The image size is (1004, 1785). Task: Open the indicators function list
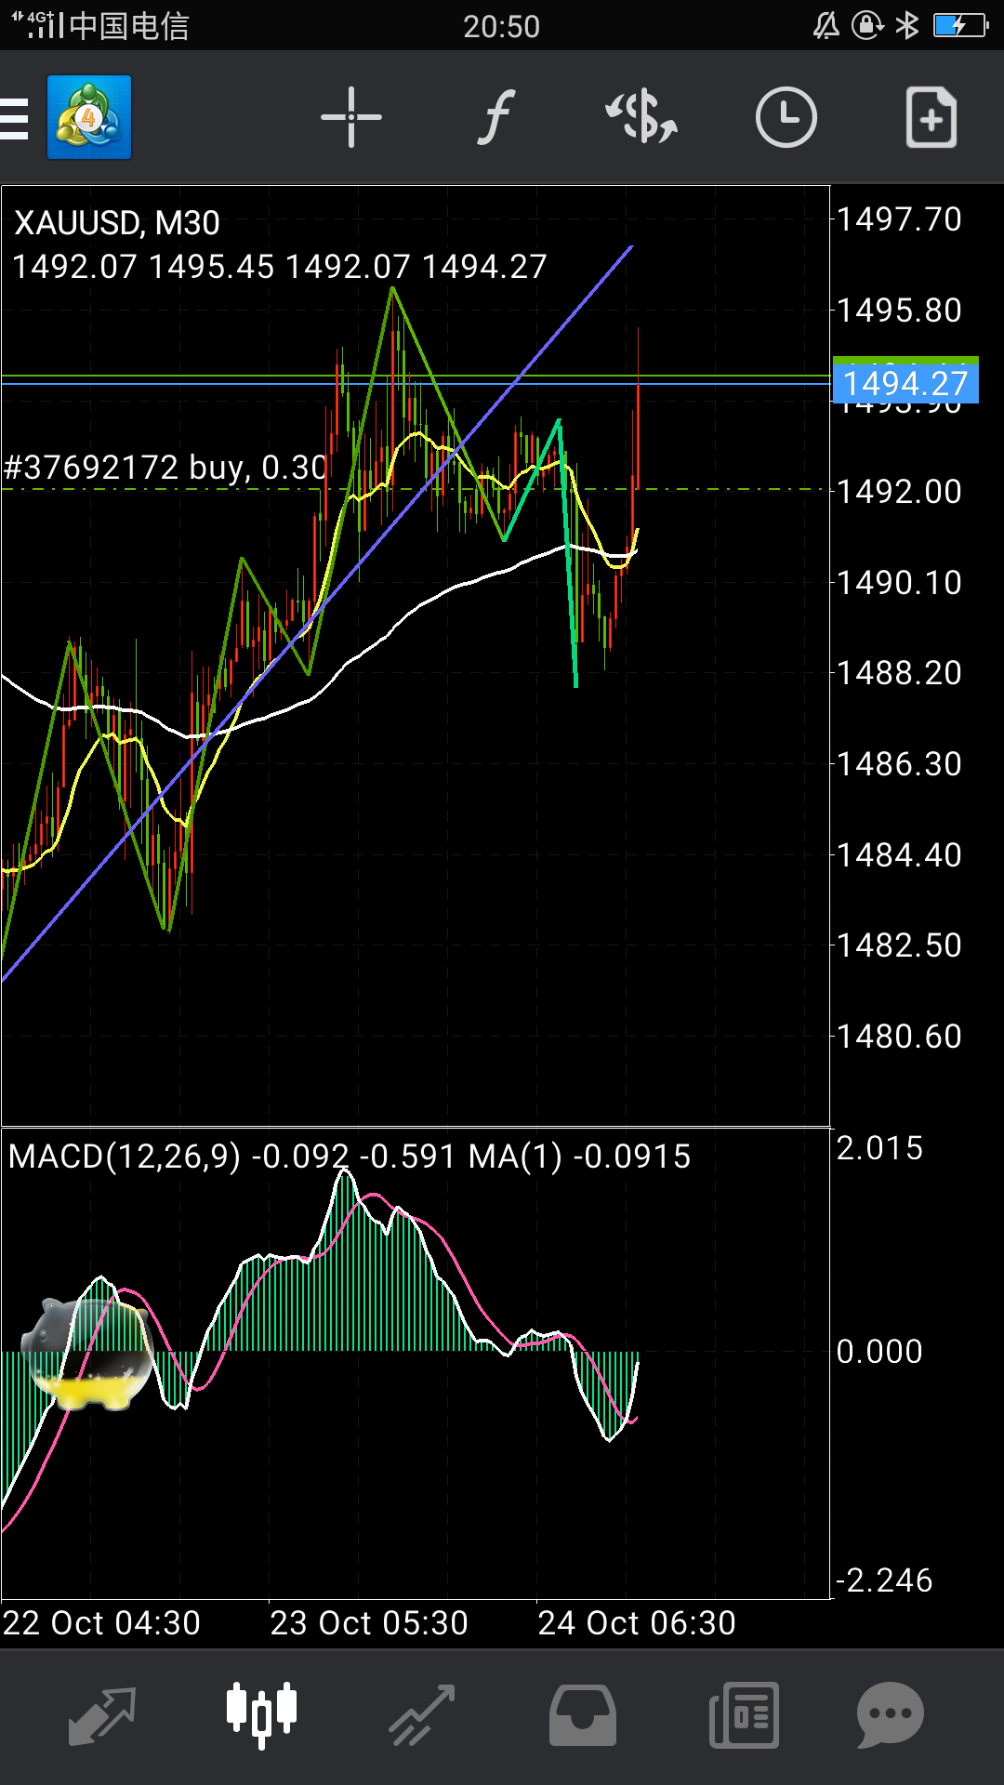(x=496, y=118)
